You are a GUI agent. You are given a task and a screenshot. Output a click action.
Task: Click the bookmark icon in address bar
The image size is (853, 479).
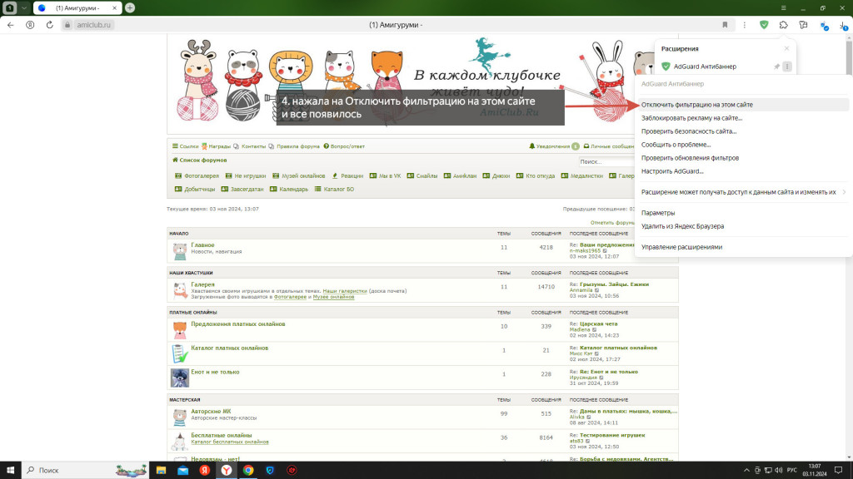click(725, 25)
